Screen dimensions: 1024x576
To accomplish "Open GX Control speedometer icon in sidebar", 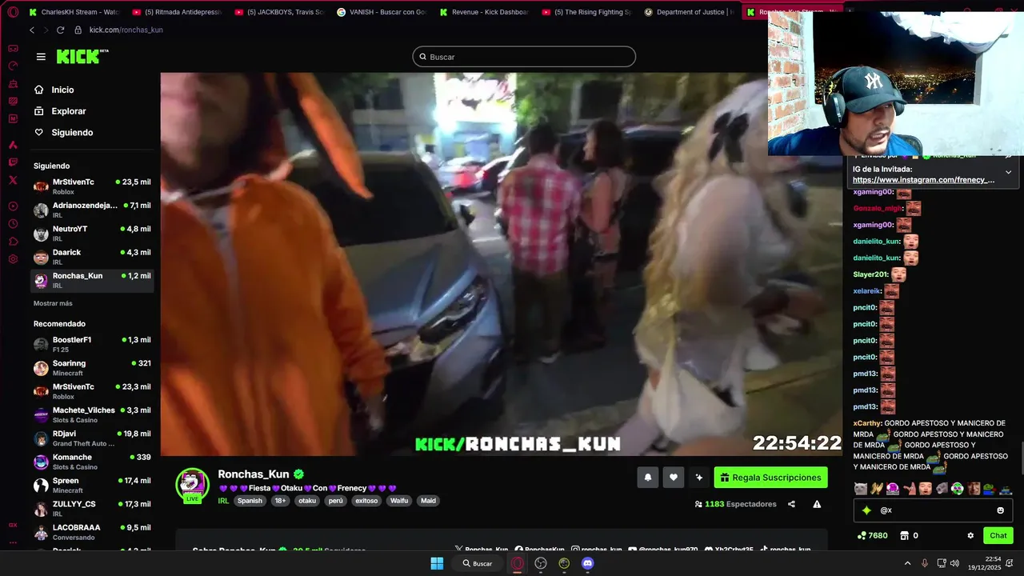I will [x=13, y=66].
